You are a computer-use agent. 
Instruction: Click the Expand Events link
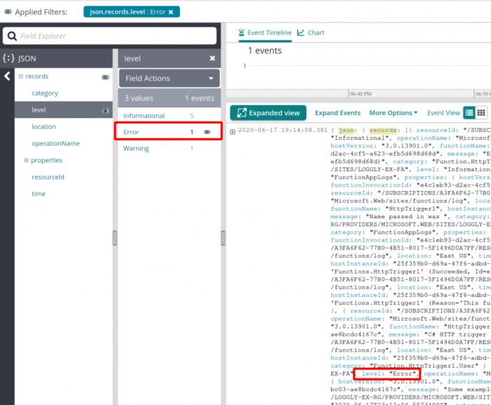[x=337, y=112]
